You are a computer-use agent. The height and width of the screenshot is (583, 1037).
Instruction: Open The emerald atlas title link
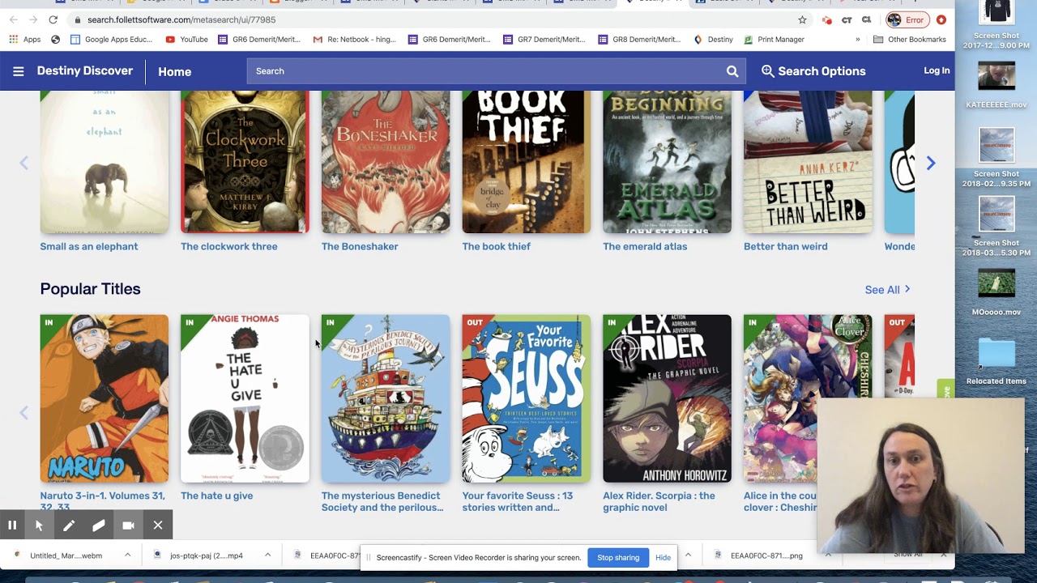pos(645,246)
